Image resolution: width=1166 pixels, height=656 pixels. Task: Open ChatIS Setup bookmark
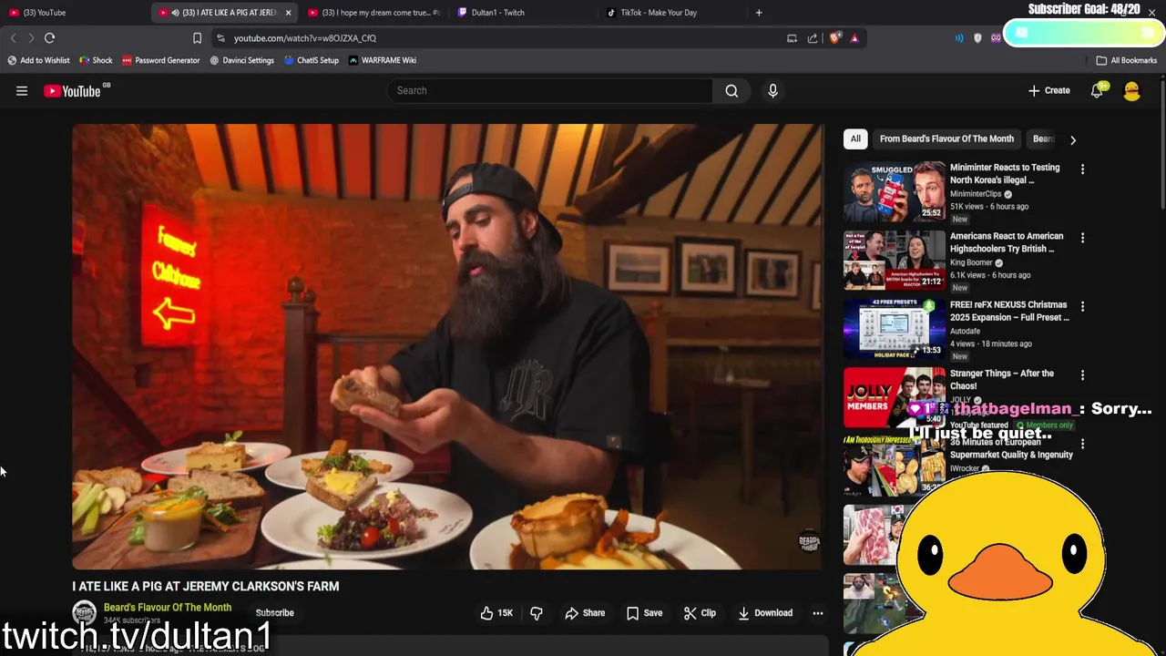click(311, 60)
